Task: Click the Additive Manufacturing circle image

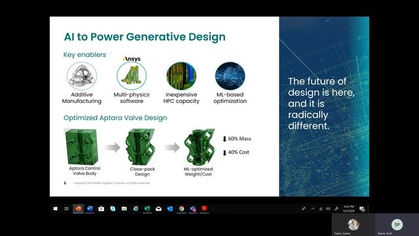Action: pos(81,76)
